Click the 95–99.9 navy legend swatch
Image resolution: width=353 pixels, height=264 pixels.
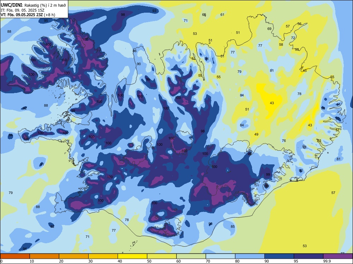click(x=309, y=256)
